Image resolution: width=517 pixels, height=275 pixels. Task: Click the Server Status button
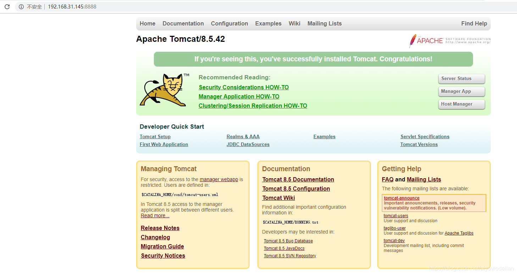pos(461,79)
